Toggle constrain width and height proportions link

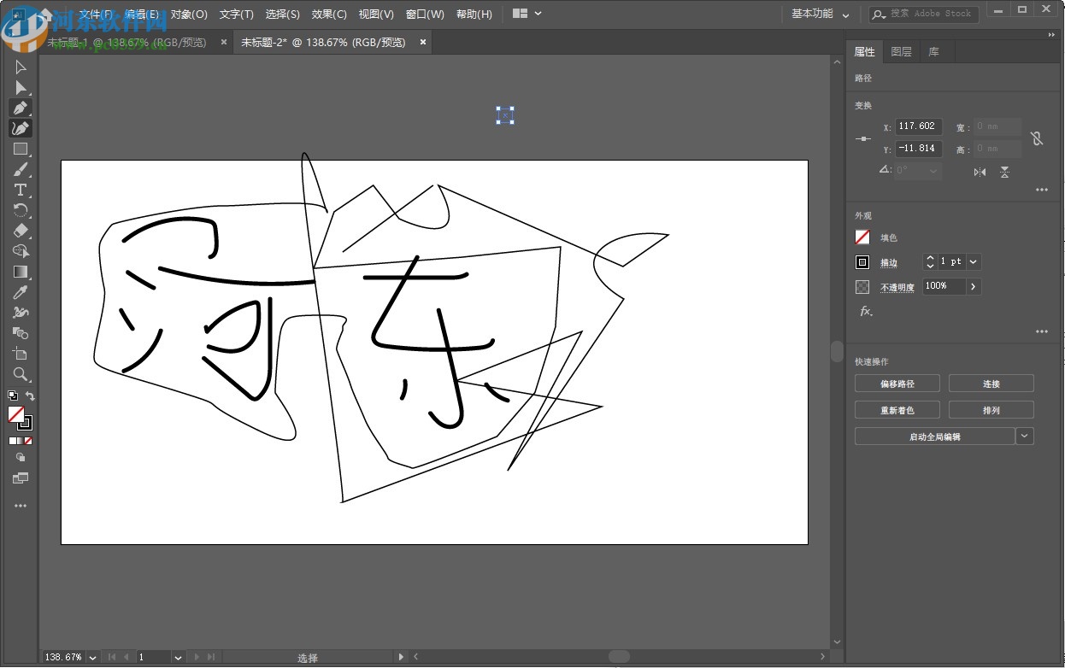[x=1037, y=138]
